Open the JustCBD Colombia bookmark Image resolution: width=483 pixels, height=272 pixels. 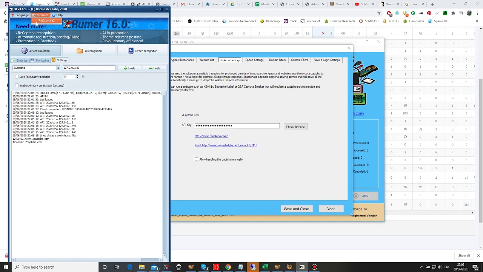click(x=203, y=21)
